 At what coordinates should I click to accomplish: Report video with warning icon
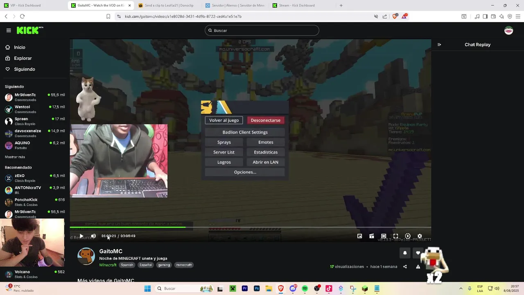(x=418, y=267)
